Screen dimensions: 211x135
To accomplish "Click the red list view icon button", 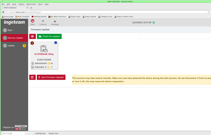I will (32, 36).
